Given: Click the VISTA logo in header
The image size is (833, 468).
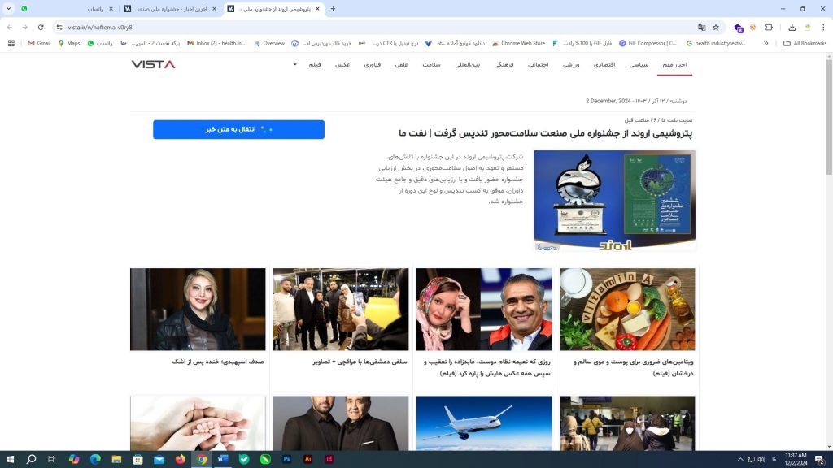Looking at the screenshot, I should (x=153, y=64).
